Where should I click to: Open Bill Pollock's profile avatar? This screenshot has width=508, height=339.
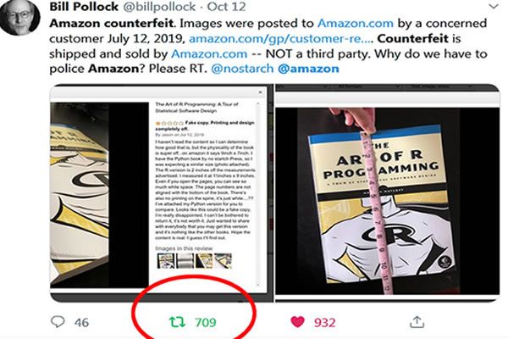click(19, 17)
